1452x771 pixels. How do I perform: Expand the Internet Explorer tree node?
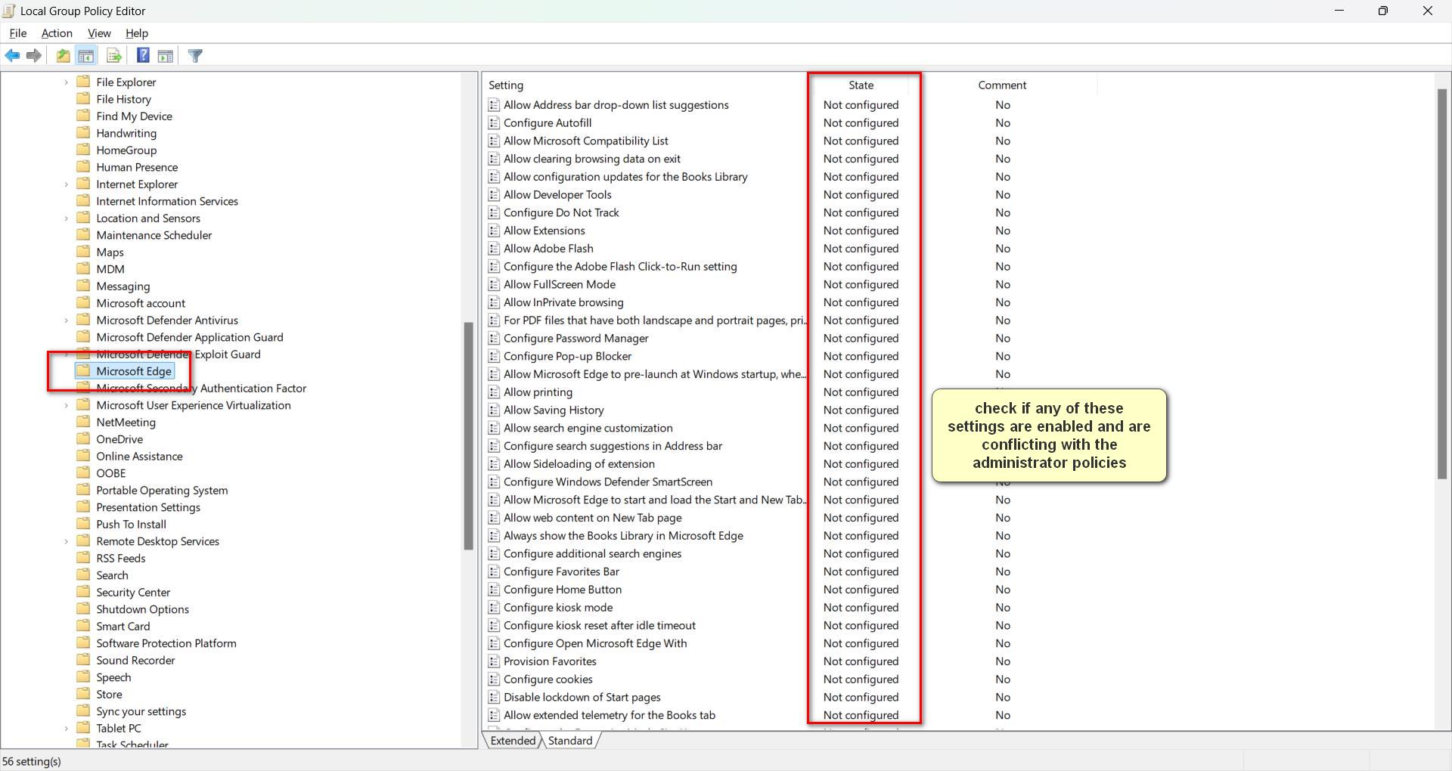point(65,184)
